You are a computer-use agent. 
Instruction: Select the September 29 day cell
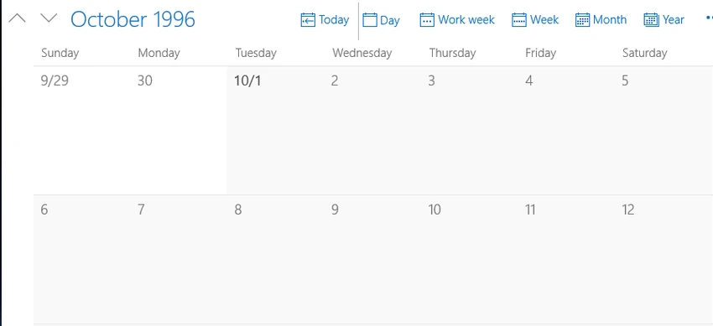pos(82,131)
